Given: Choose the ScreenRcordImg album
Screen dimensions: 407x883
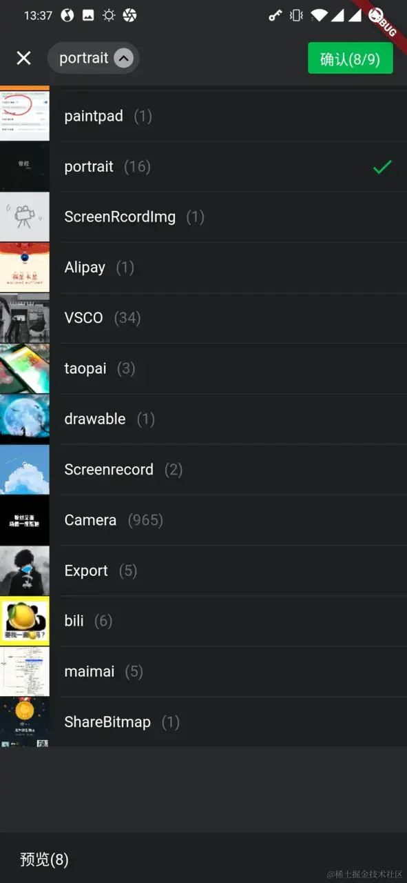Looking at the screenshot, I should pos(203,217).
